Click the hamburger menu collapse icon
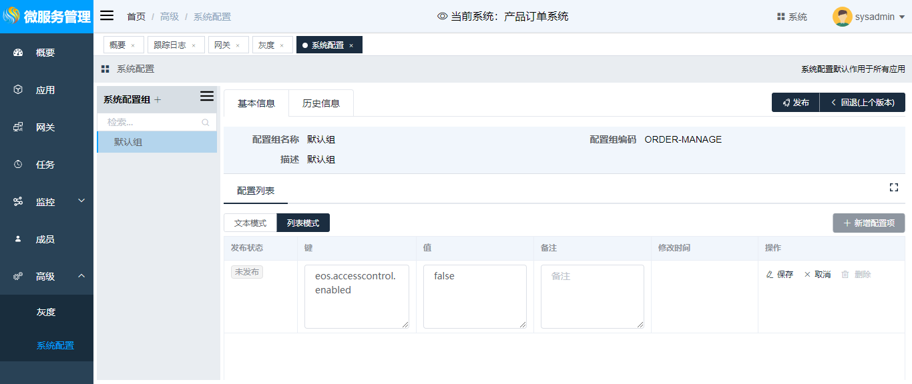 107,16
